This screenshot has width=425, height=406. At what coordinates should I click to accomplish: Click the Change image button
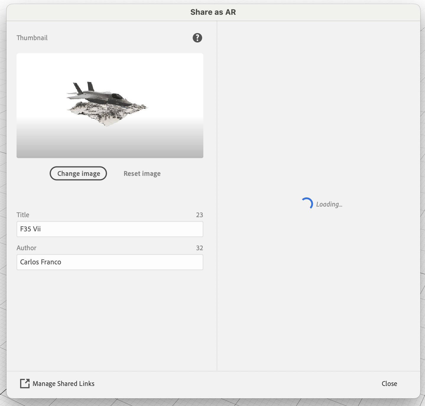click(78, 173)
